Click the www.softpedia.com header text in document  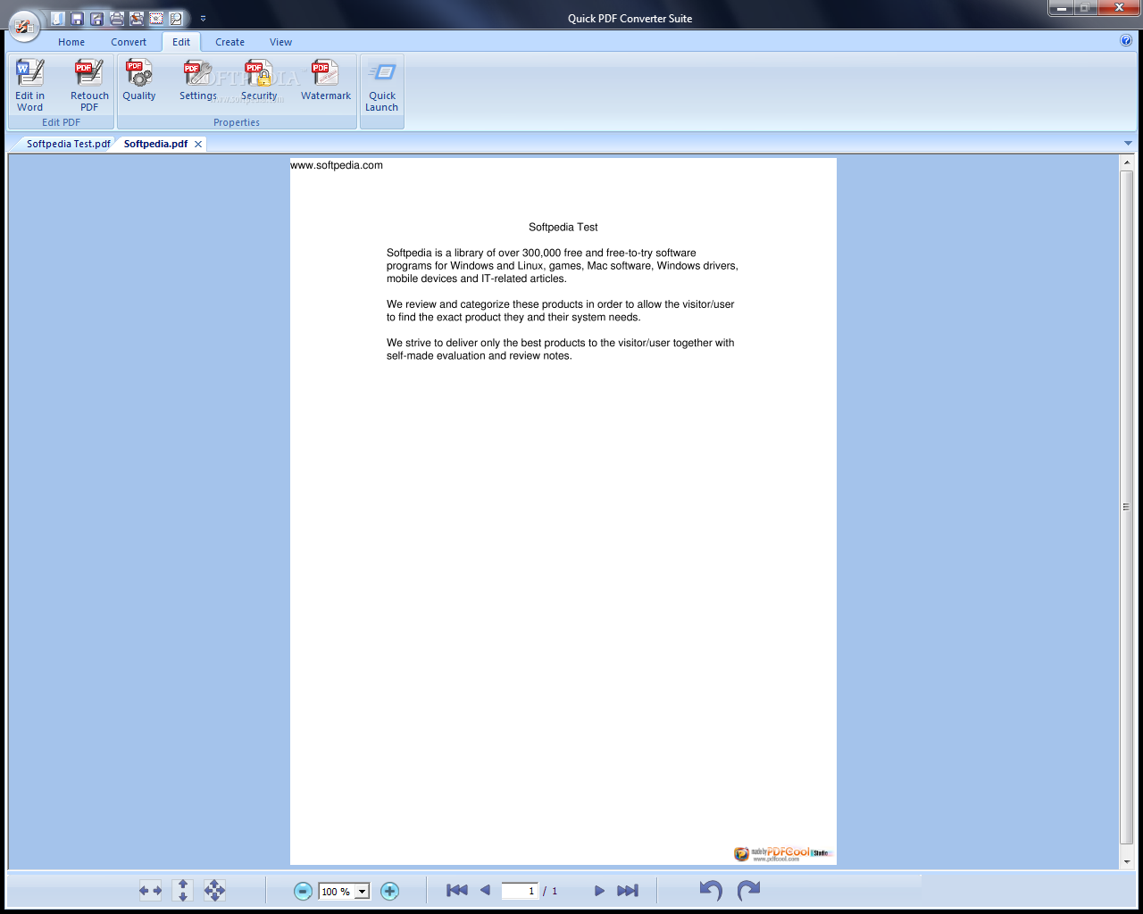coord(337,165)
